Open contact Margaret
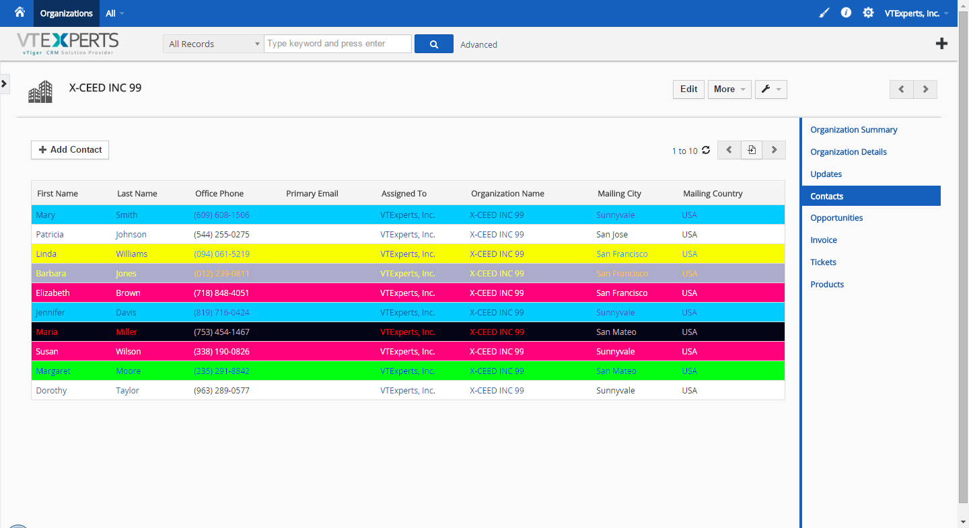969x528 pixels. 53,371
